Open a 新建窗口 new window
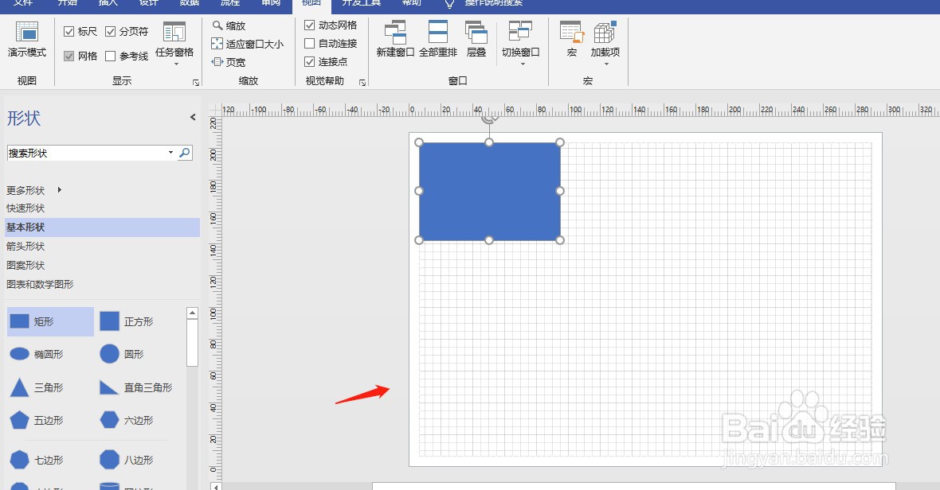This screenshot has width=940, height=490. point(395,40)
